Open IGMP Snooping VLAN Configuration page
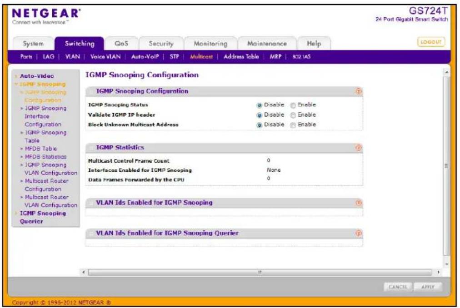The width and height of the screenshot is (460, 308). tap(51, 169)
